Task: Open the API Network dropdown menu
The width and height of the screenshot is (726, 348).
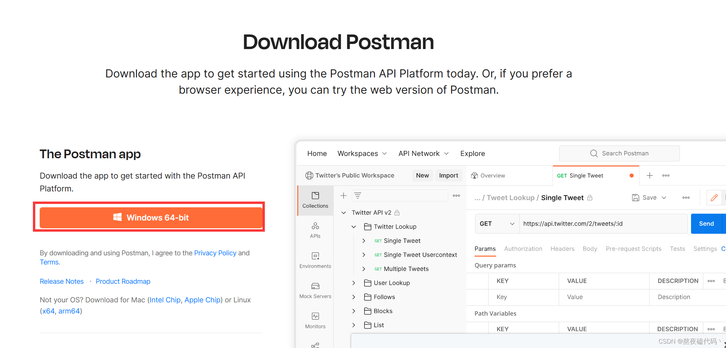Action: [x=424, y=154]
